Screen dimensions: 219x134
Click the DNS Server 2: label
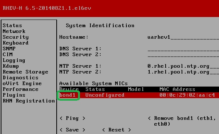tap(80, 54)
